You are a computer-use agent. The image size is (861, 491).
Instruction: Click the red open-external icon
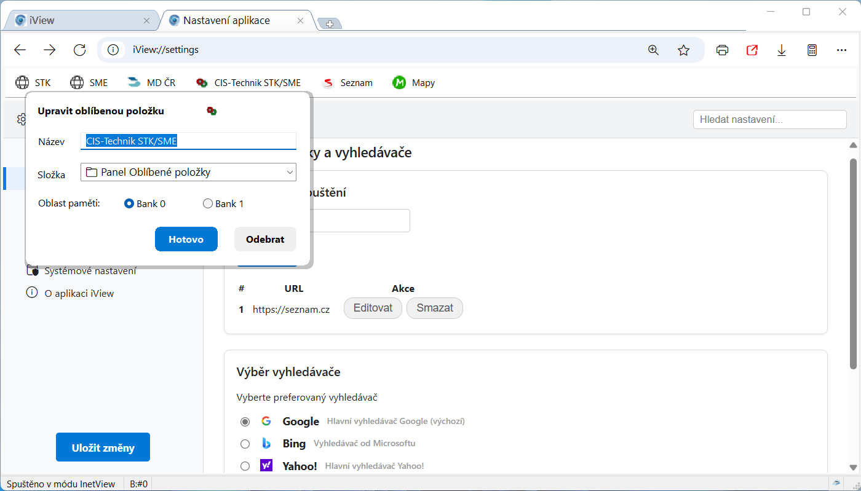(752, 50)
